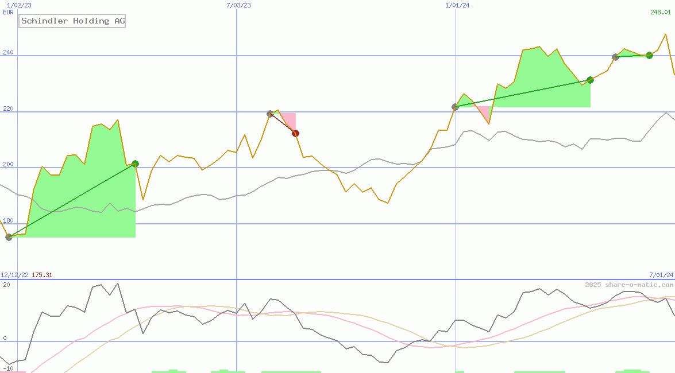The width and height of the screenshot is (675, 373).
Task: Click the green endpoint marker near 240
Action: pyautogui.click(x=650, y=56)
